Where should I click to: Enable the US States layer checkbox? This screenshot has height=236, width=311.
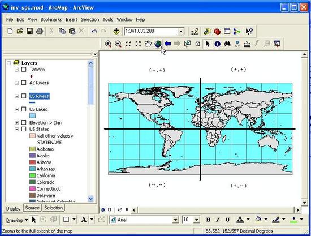[24, 129]
